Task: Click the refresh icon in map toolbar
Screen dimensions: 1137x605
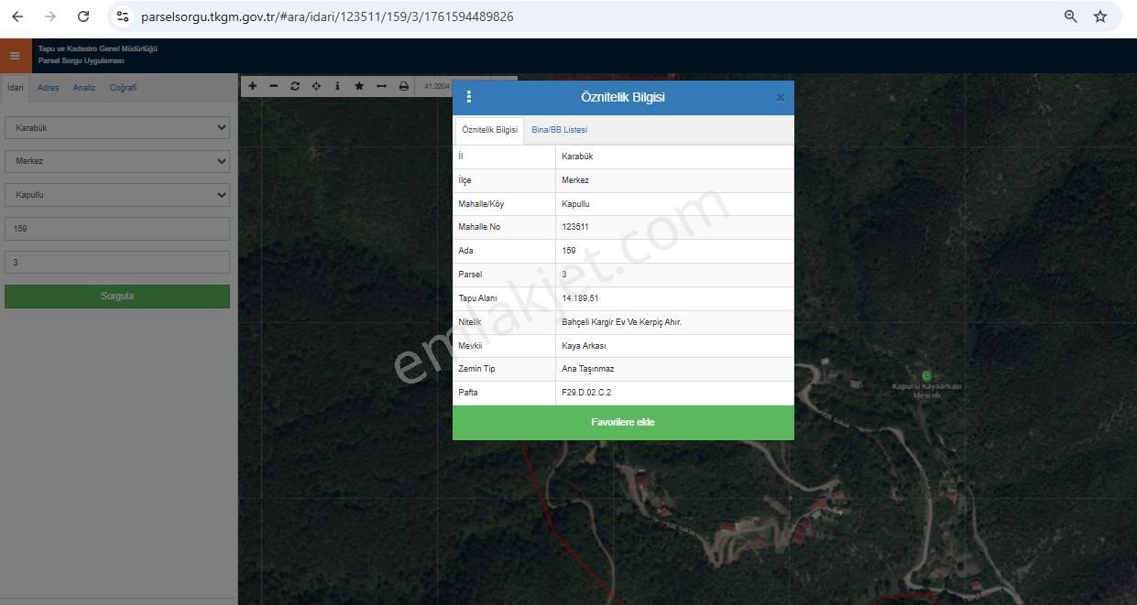Action: coord(295,86)
